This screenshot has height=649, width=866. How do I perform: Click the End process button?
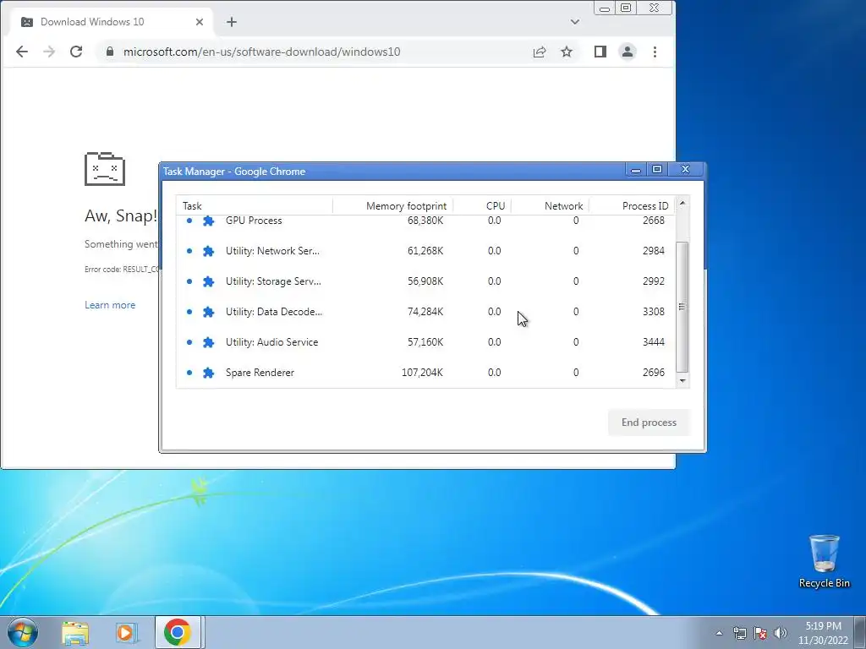[x=649, y=423]
